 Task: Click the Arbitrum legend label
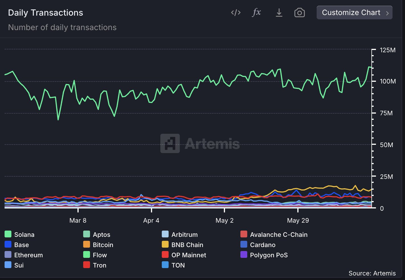click(x=185, y=235)
